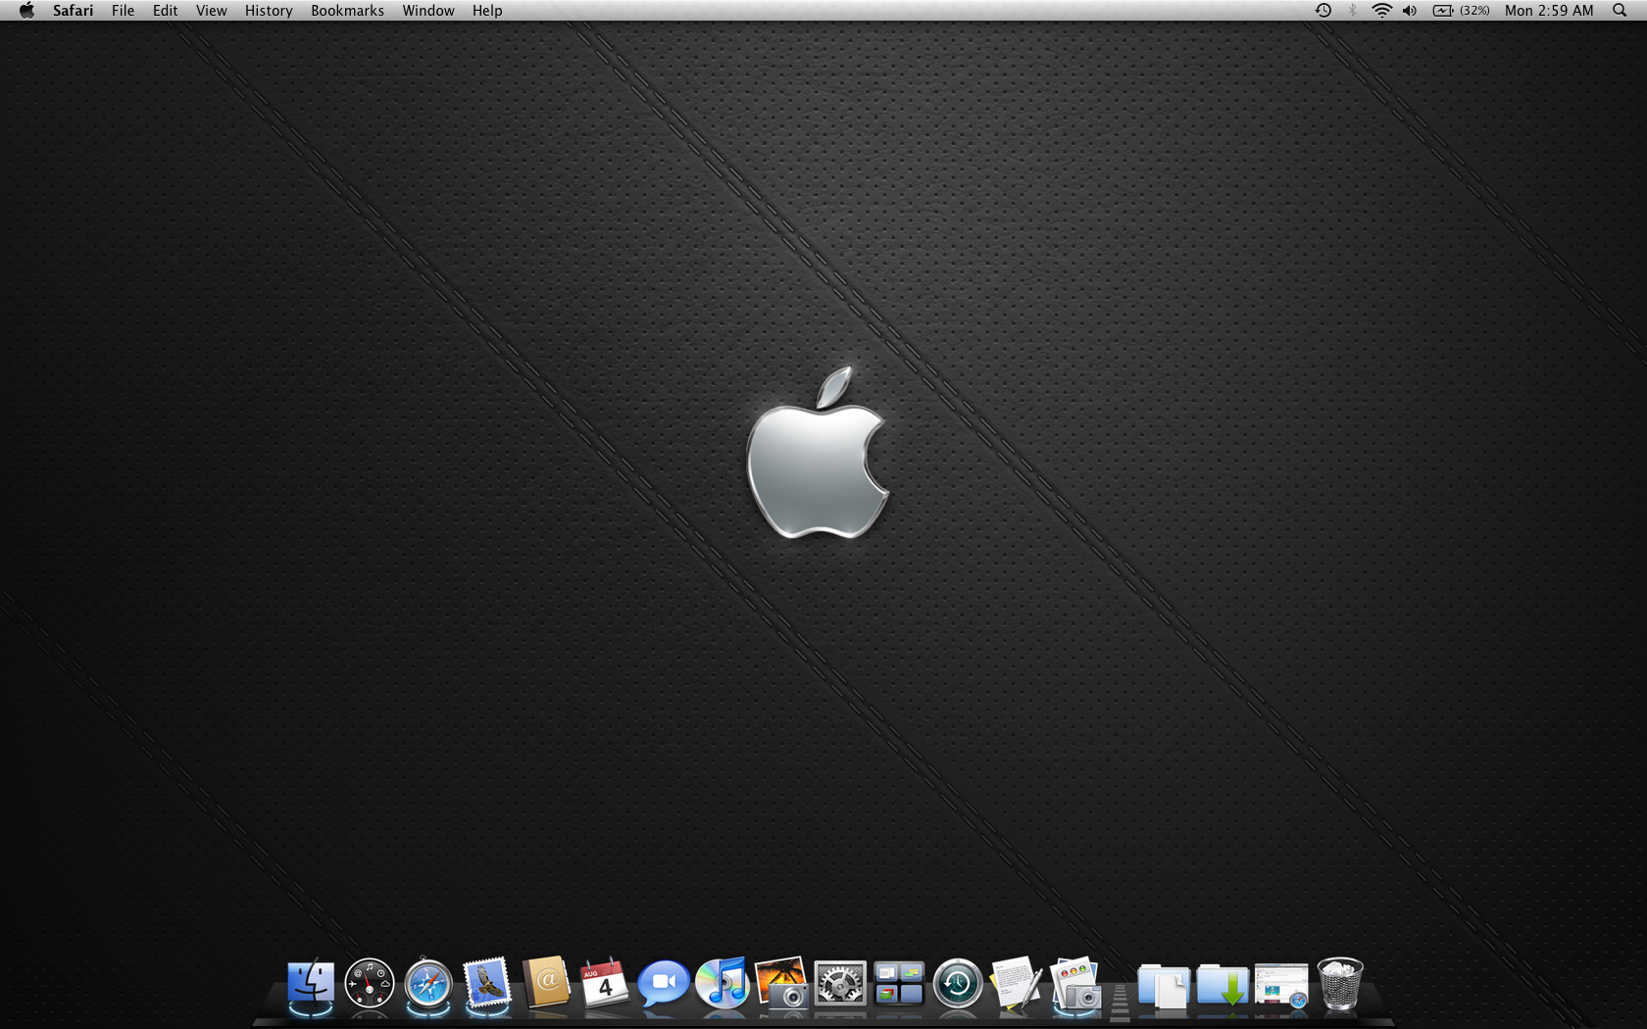The width and height of the screenshot is (1647, 1029).
Task: Open Mail stamp icon in the Dock
Action: (x=487, y=984)
